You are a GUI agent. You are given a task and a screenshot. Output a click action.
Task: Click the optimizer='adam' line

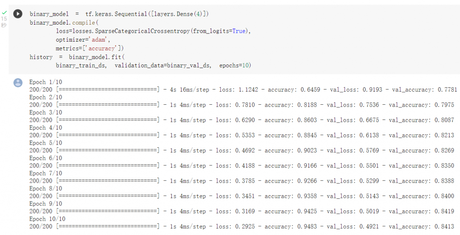click(x=83, y=40)
